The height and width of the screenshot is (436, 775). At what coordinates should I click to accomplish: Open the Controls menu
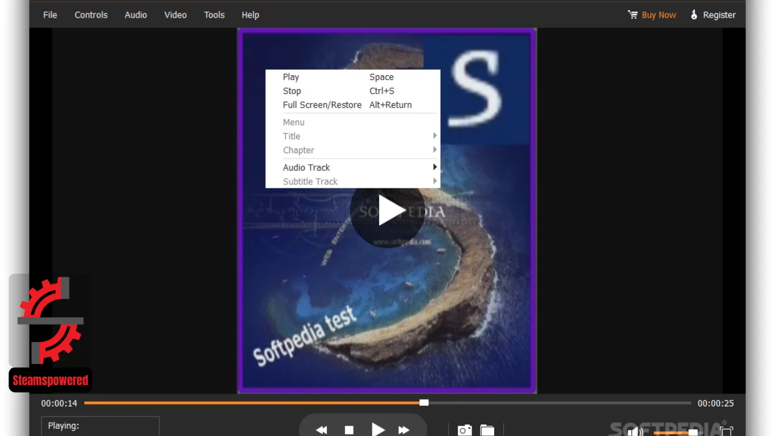tap(91, 15)
